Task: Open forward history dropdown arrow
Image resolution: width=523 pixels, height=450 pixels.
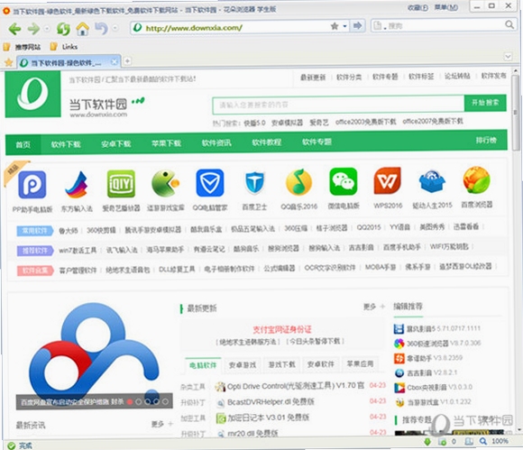Action: pos(47,29)
